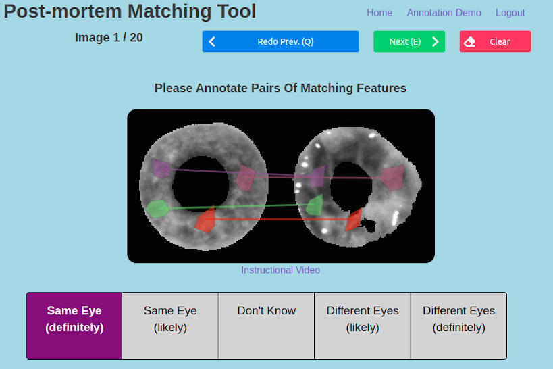Screen dimensions: 553x369
Task: Select the red marker on right iris
Action: coord(354,220)
